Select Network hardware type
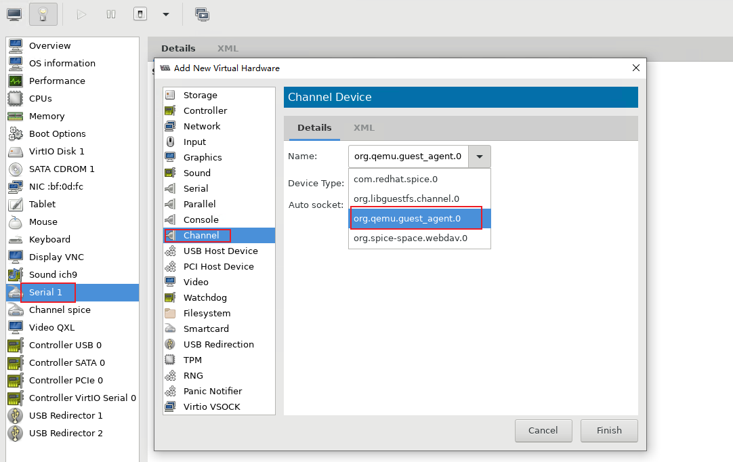 (201, 126)
